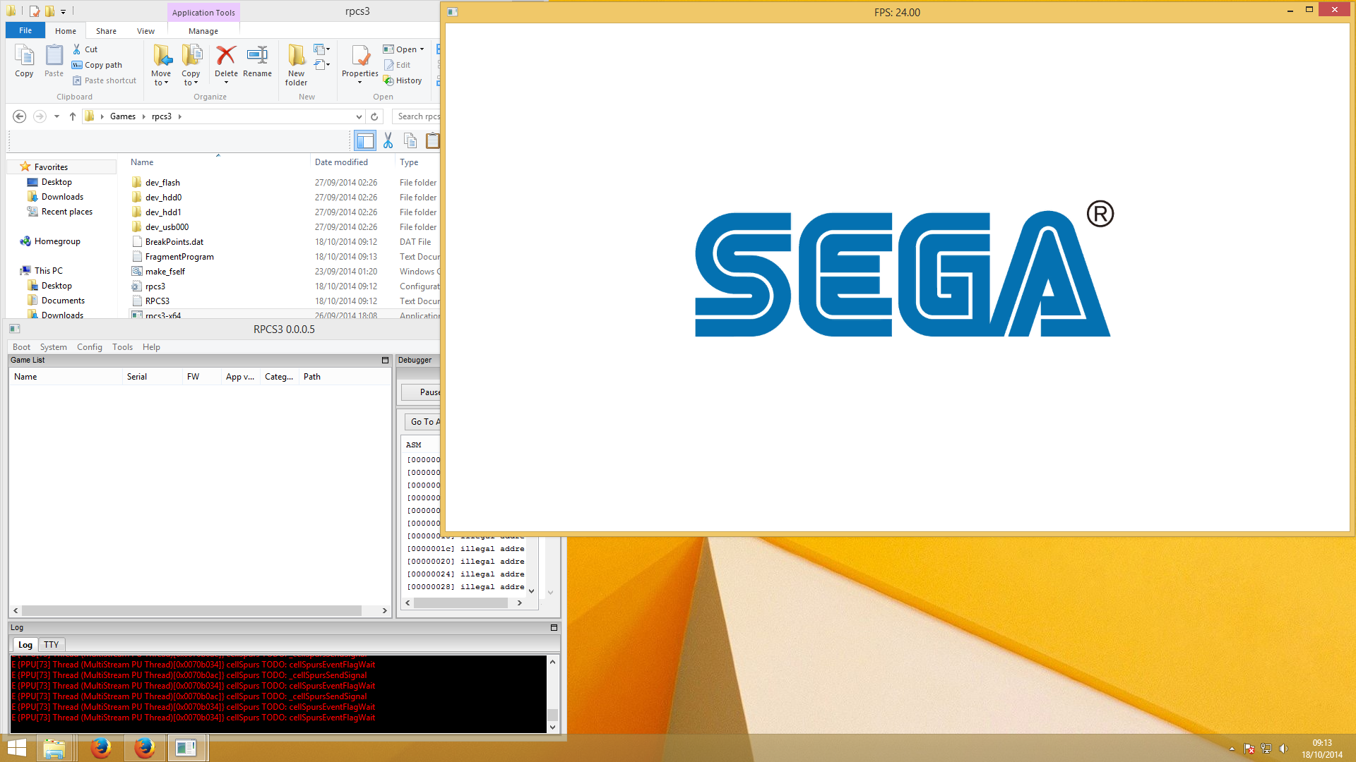The image size is (1356, 762).
Task: Click Favorites in the navigation pane
Action: (51, 167)
